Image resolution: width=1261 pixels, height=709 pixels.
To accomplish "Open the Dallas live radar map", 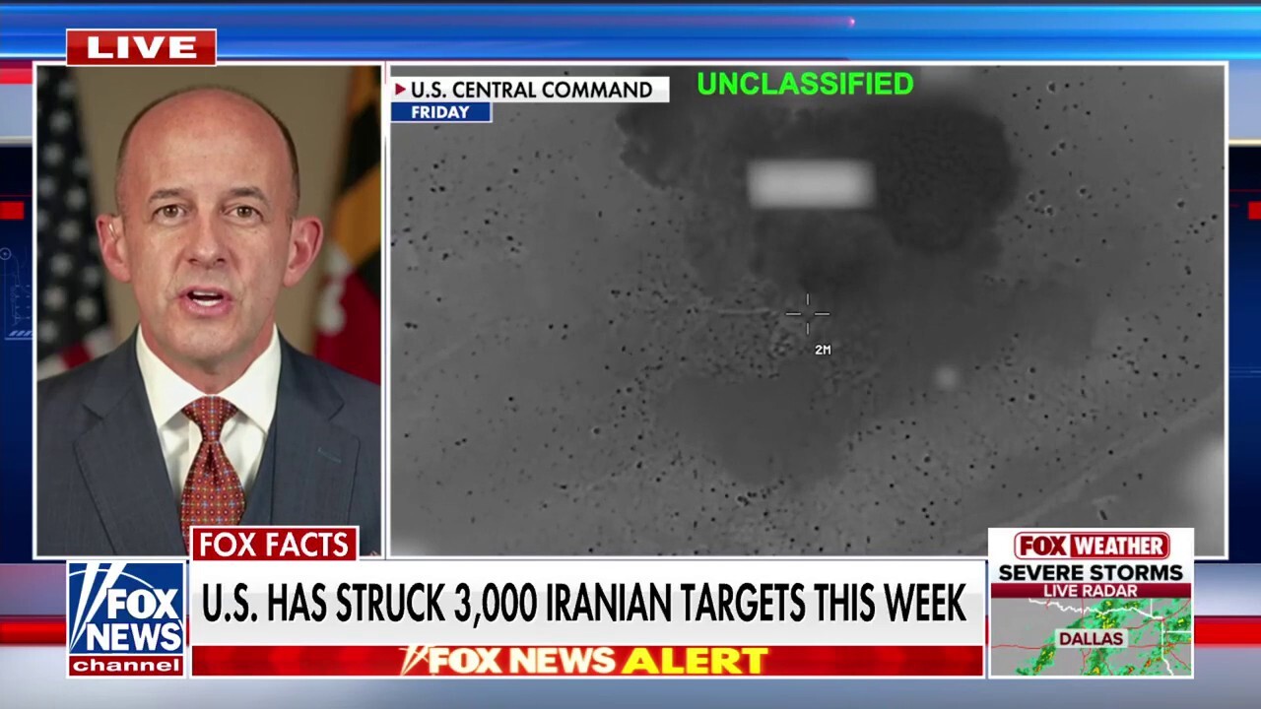I will 1091,637.
